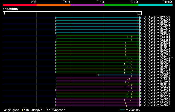Select the UniRef100_B9IMM0 label
The width and height of the screenshot is (175, 112).
click(157, 33)
